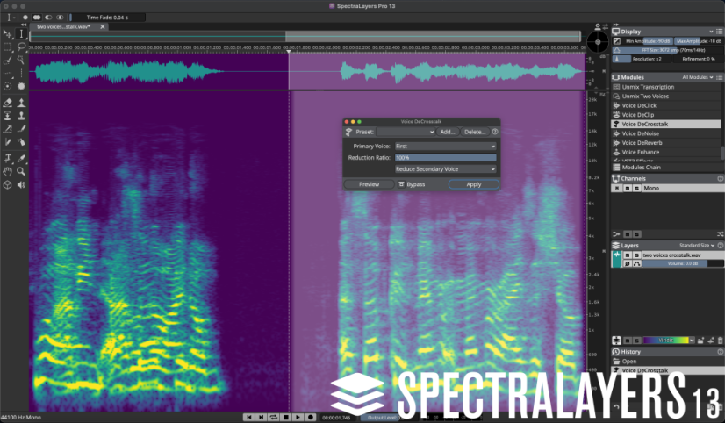Collapse the right panels double-arrow
This screenshot has height=423, width=725.
[615, 25]
